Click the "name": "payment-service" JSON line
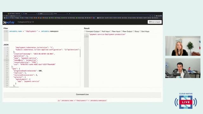Viewport: 203px width, 114px height. 25,58
